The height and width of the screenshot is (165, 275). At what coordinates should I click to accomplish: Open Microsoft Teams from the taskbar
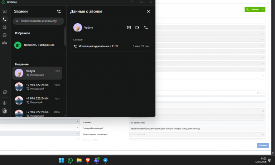coord(97,160)
